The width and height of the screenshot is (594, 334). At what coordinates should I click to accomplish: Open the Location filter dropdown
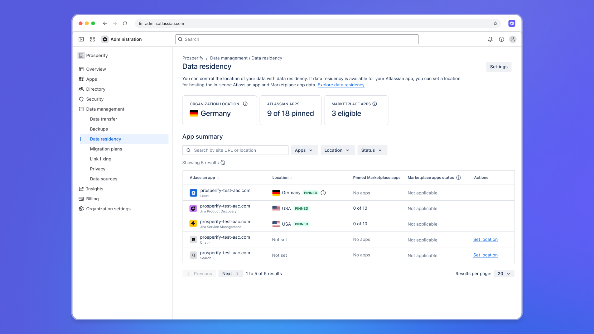click(337, 150)
